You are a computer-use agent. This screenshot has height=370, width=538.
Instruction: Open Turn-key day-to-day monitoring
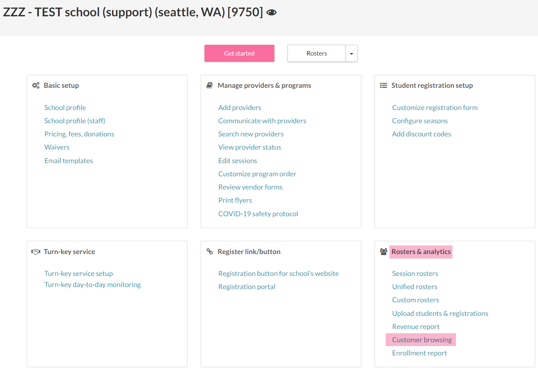click(x=93, y=285)
